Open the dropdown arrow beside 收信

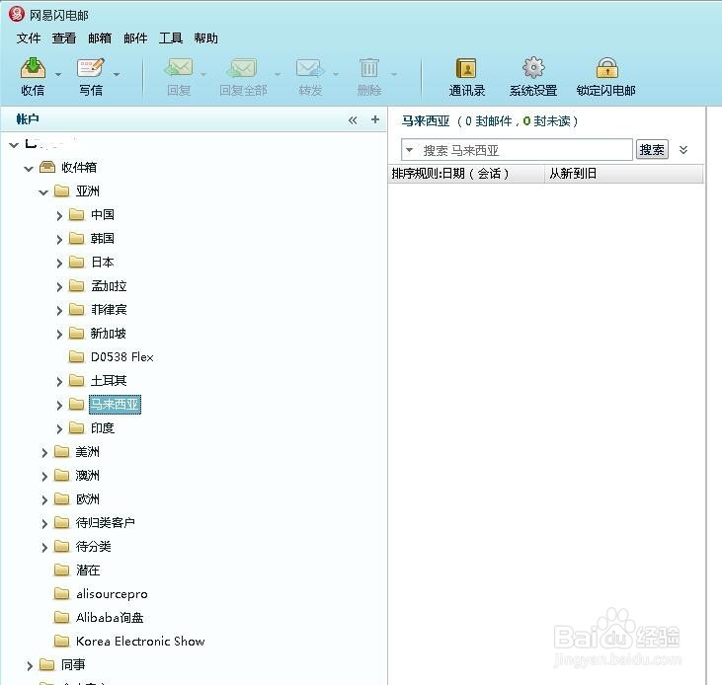[x=58, y=74]
